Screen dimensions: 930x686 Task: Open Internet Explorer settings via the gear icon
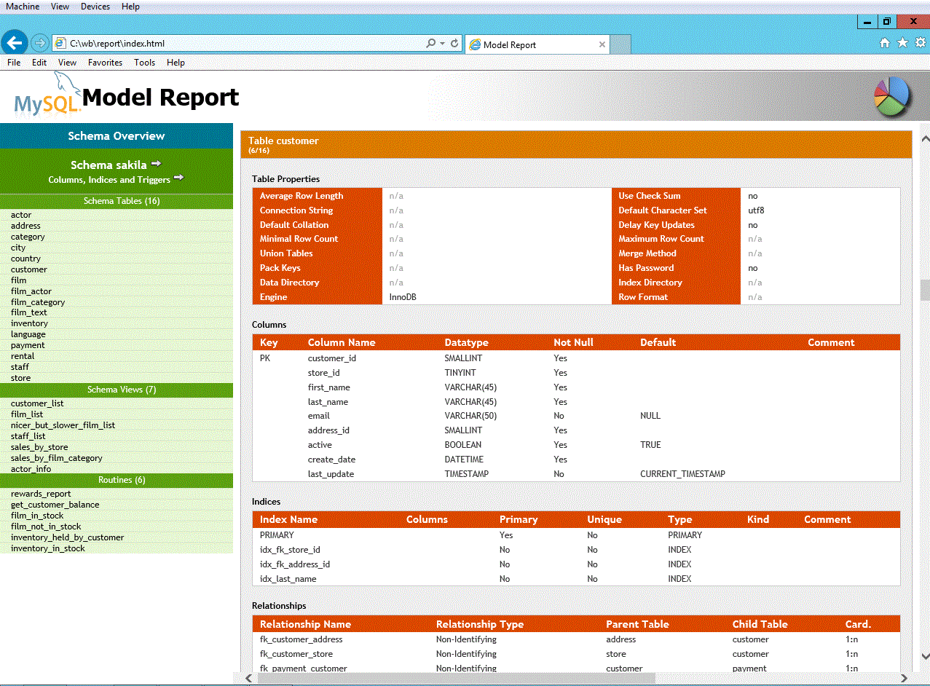click(x=921, y=43)
